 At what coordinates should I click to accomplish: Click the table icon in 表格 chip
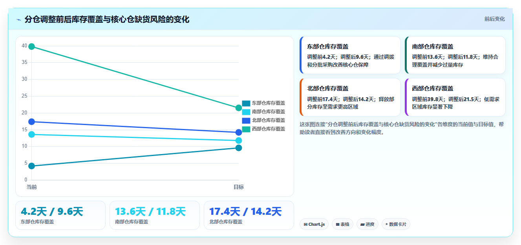[338, 225]
